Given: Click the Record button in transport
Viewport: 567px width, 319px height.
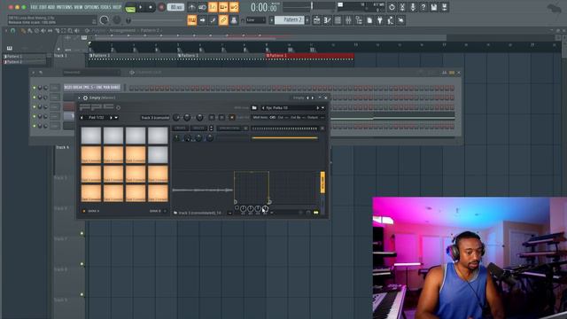Looking at the screenshot, I should click(161, 7).
